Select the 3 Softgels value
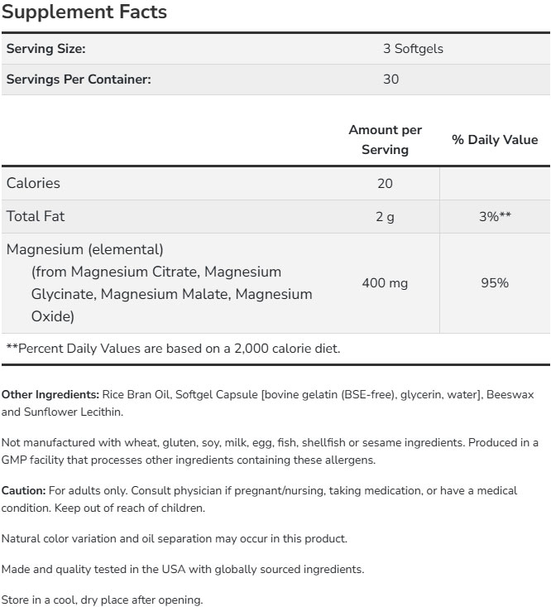Viewport: 551px width, 607px height. [413, 49]
